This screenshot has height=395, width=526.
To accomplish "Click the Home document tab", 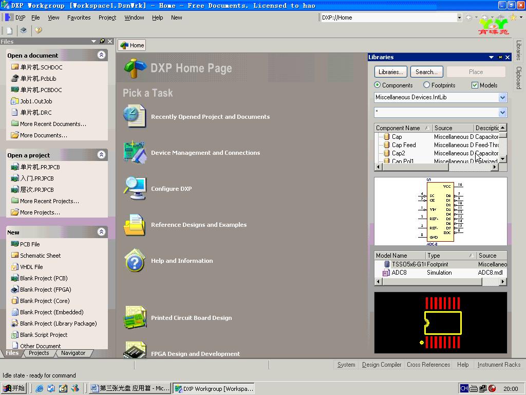I will (132, 45).
